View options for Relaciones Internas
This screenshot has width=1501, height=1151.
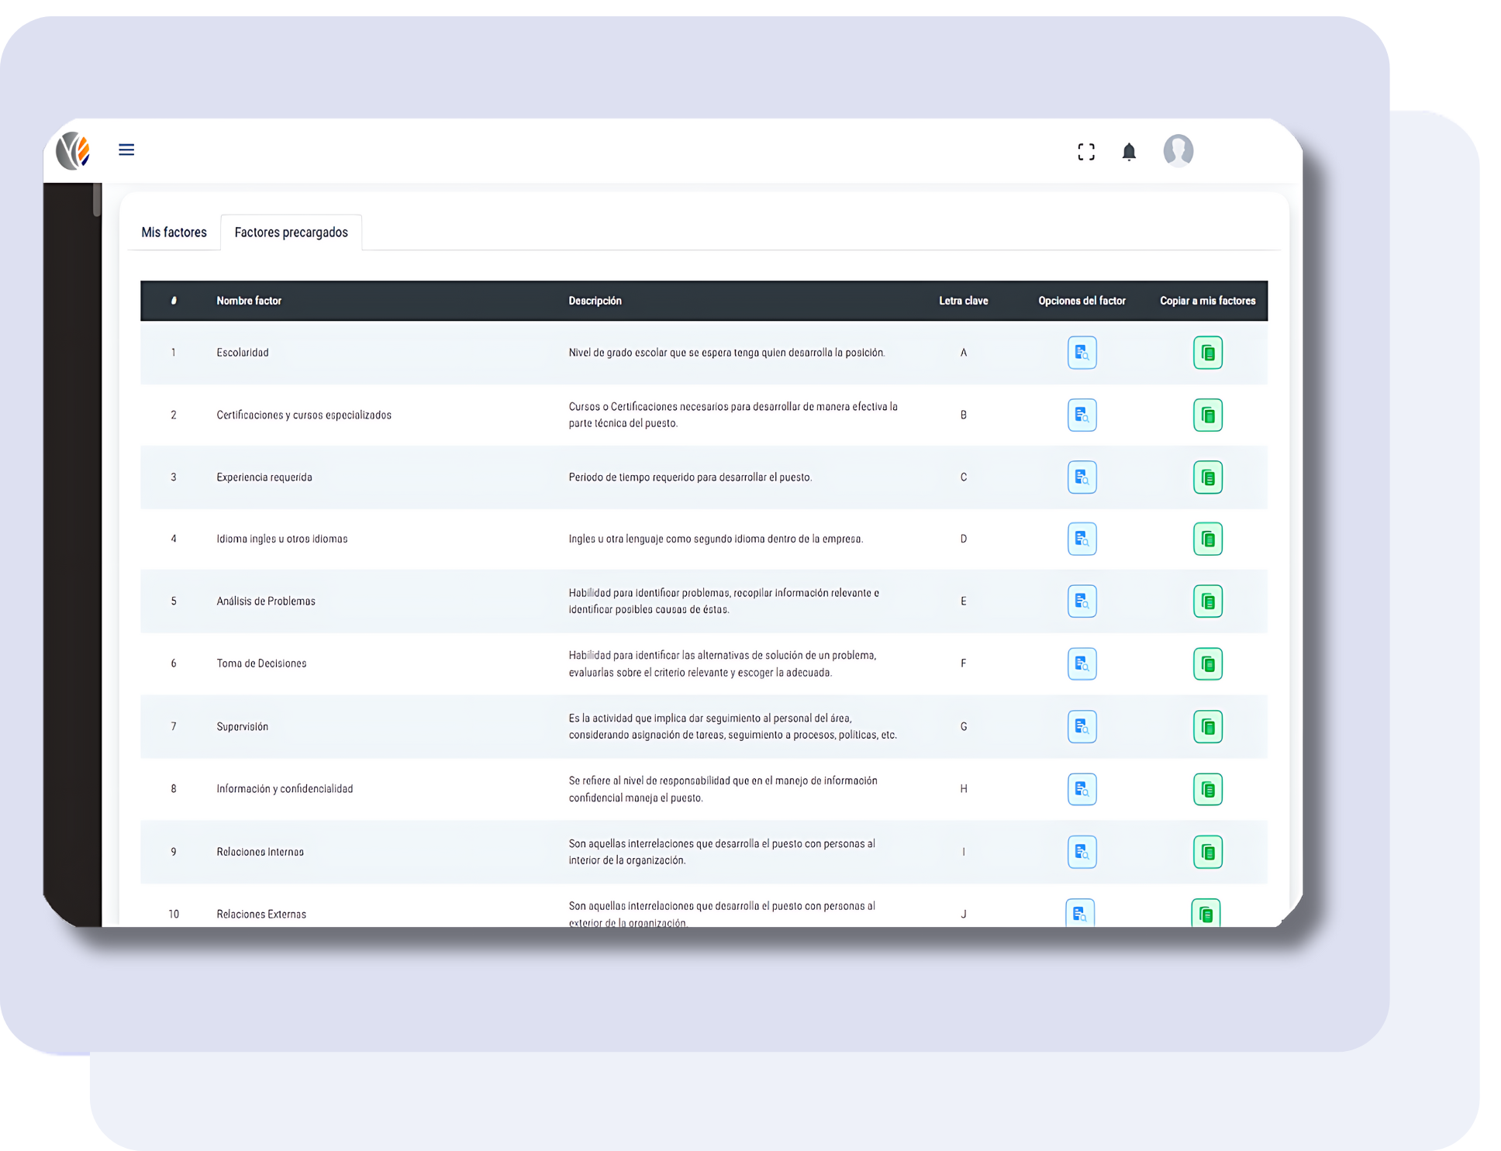[1082, 852]
